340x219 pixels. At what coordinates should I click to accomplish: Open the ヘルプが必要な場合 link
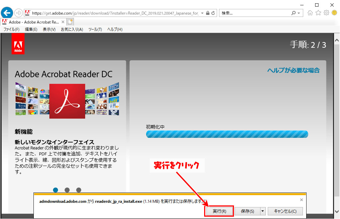click(x=293, y=70)
